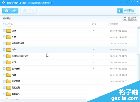
Task: Tick the checkbox next to 旅行
Action: pos(4,62)
